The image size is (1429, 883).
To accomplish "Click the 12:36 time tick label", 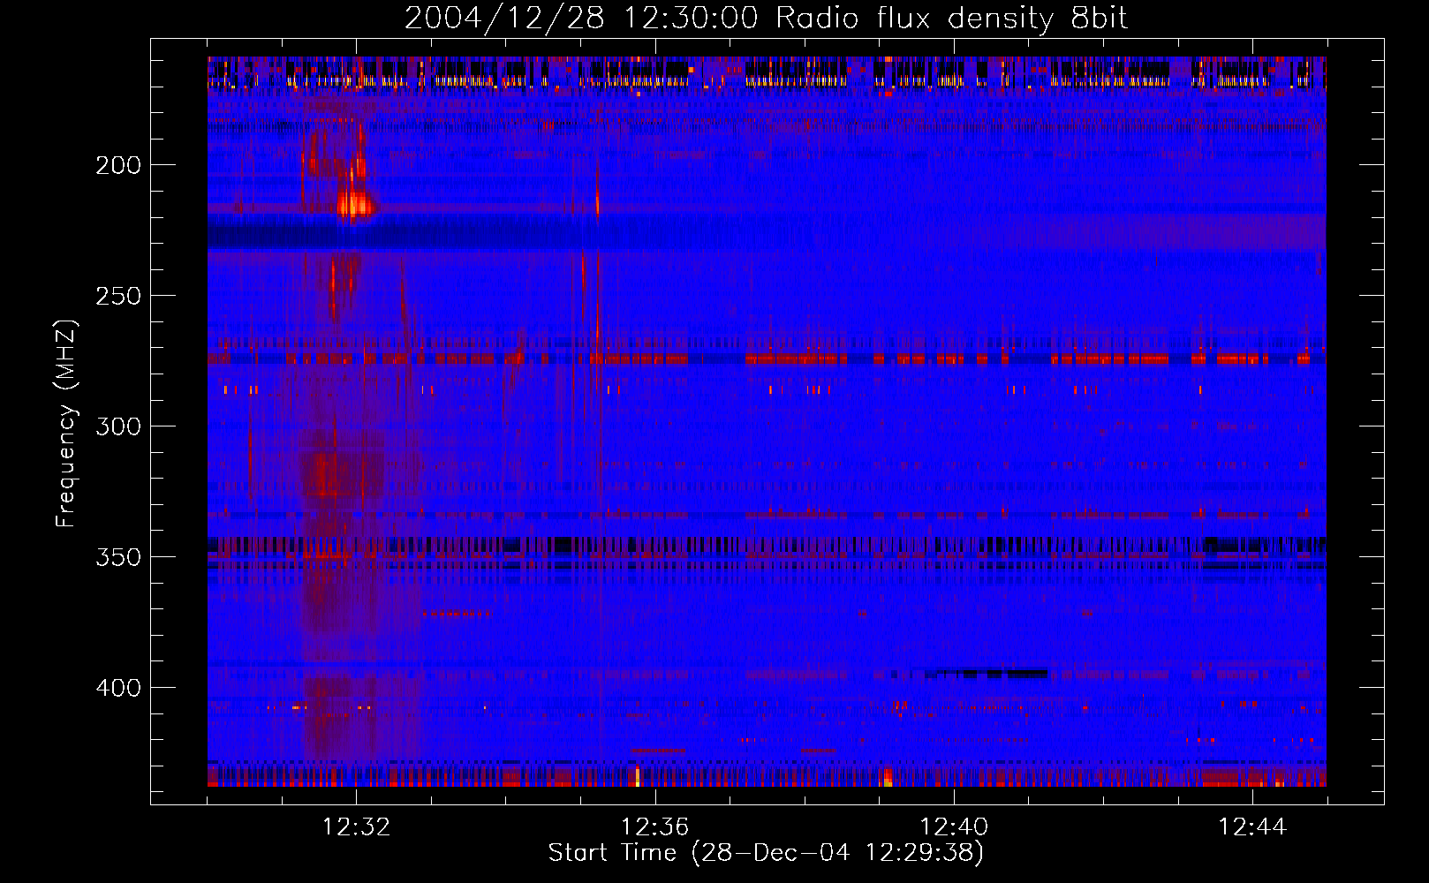I will click(x=655, y=827).
